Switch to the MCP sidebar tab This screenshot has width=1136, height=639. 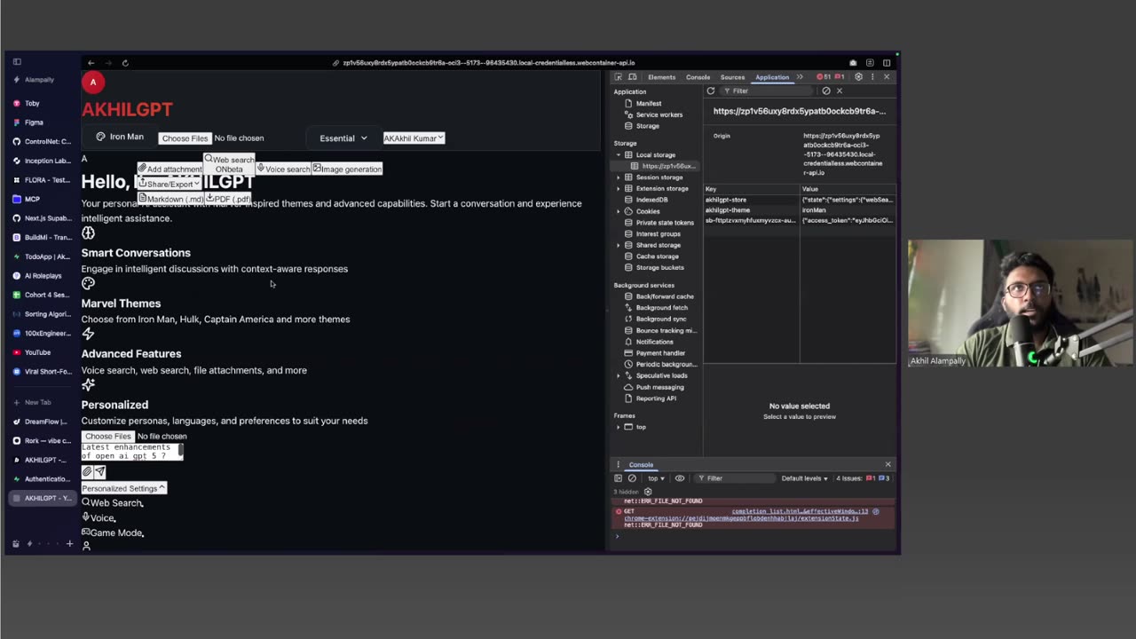point(42,199)
